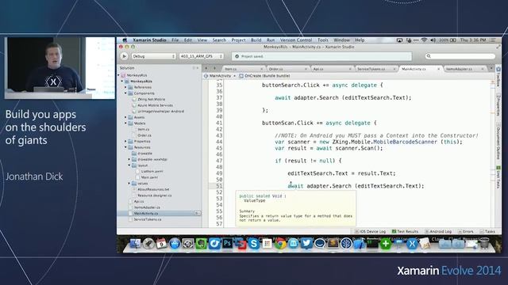The width and height of the screenshot is (508, 285).
Task: Open the iOS Device Log pad
Action: tap(371, 231)
